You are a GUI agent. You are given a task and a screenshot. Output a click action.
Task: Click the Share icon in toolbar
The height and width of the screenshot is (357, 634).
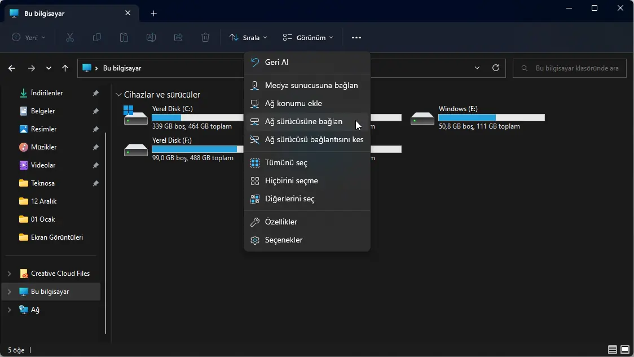(x=178, y=37)
